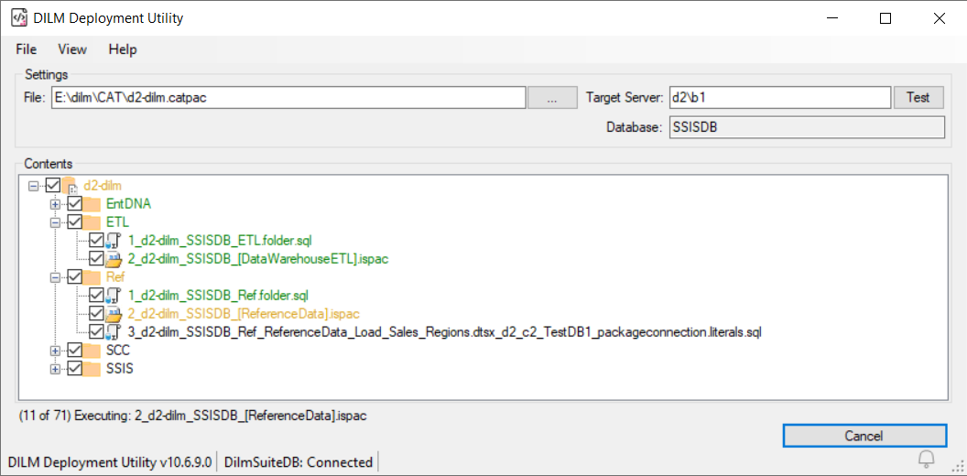Click the SQL script icon for 1_d2-dilm_SSISDB_Ref.folder.sql
The width and height of the screenshot is (967, 476).
114,295
